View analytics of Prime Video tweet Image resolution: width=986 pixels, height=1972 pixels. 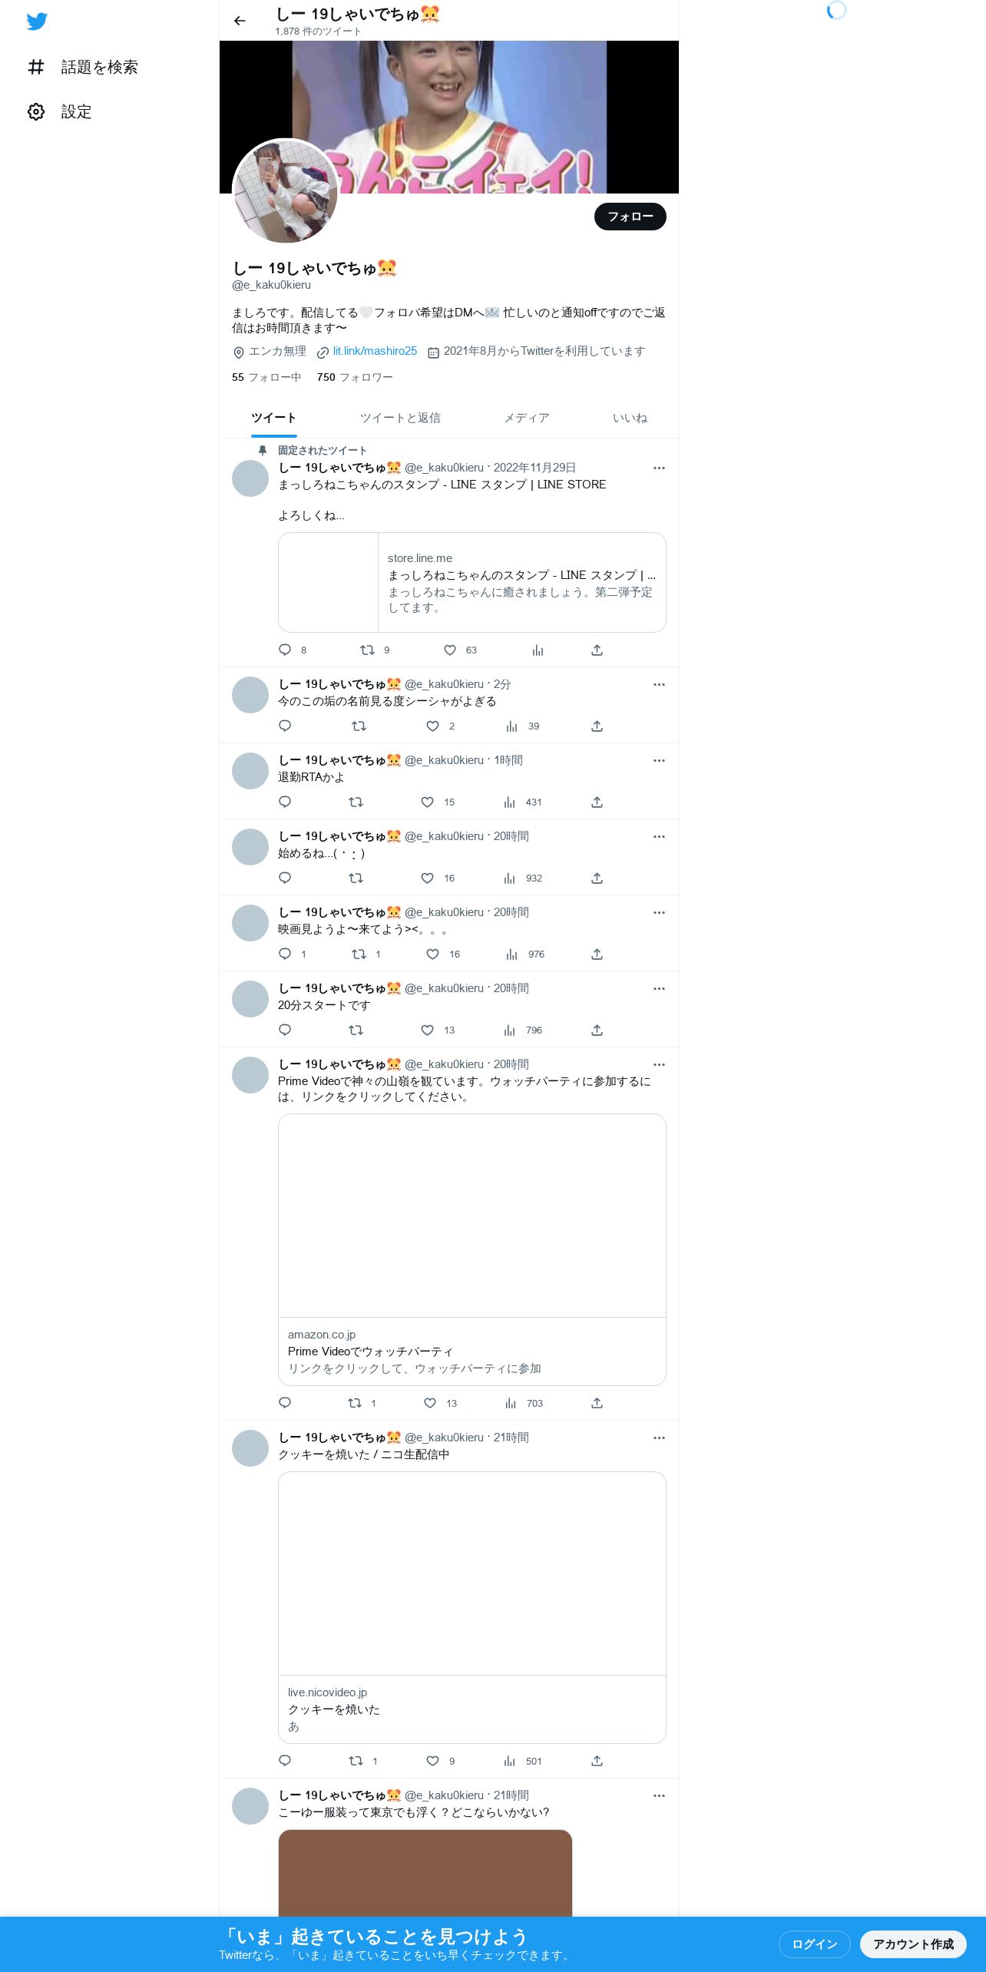pos(511,1403)
